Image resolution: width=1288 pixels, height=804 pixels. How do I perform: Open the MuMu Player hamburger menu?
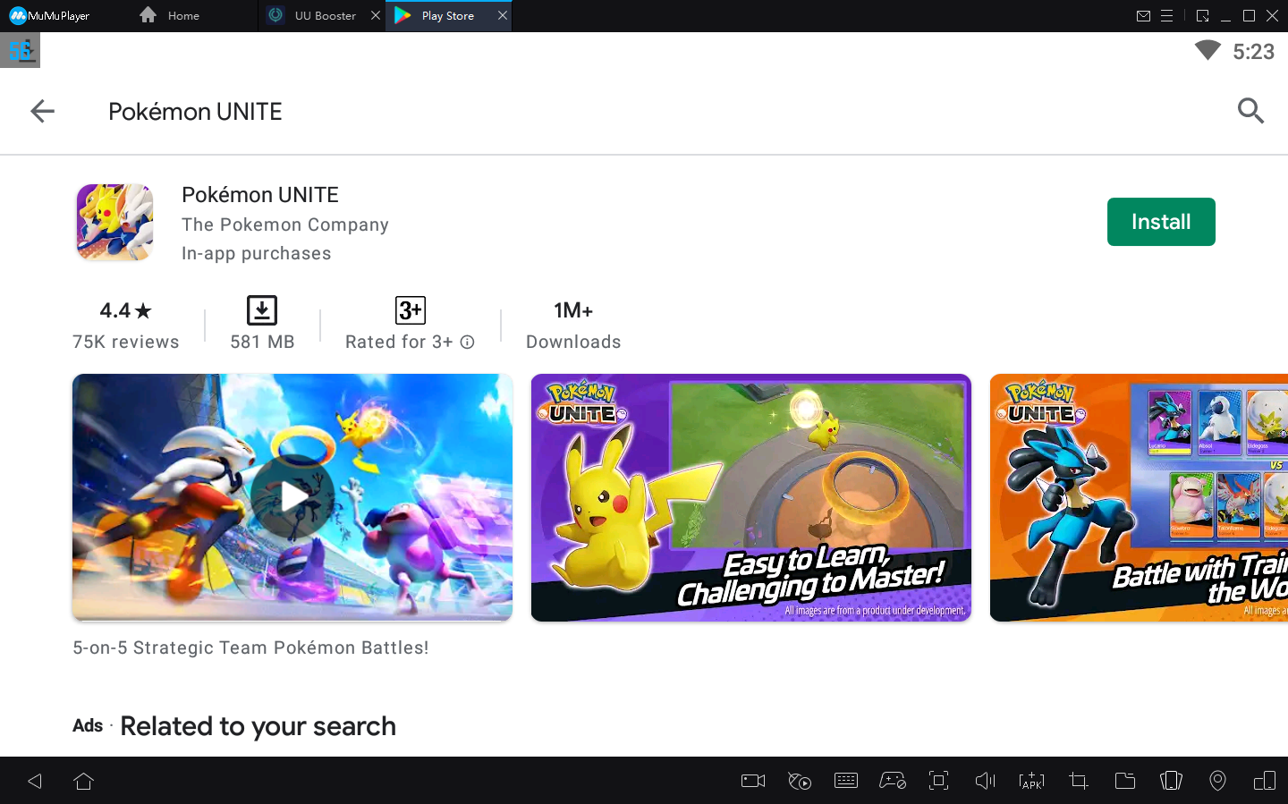1166,15
